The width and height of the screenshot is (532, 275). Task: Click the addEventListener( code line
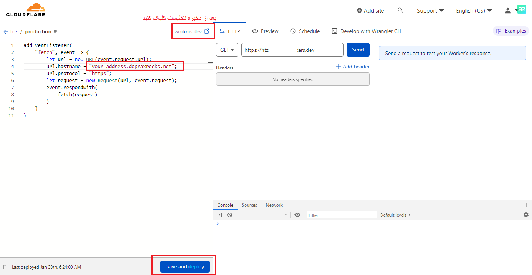[x=48, y=45]
